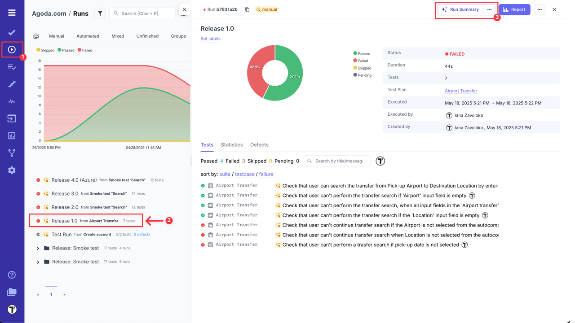Switch to the Defects tab
Image resolution: width=575 pixels, height=323 pixels.
tap(259, 145)
